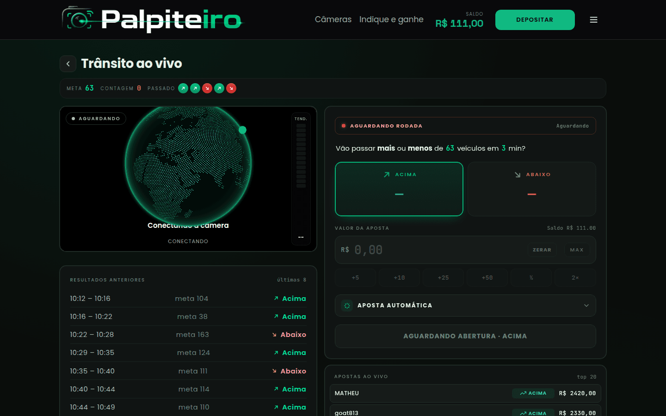Click the back arrow beside Trânsito ao vivo
Image resolution: width=666 pixels, height=416 pixels.
pos(68,64)
